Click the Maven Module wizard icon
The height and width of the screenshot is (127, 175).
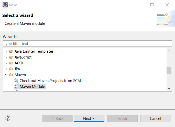pos(16,87)
